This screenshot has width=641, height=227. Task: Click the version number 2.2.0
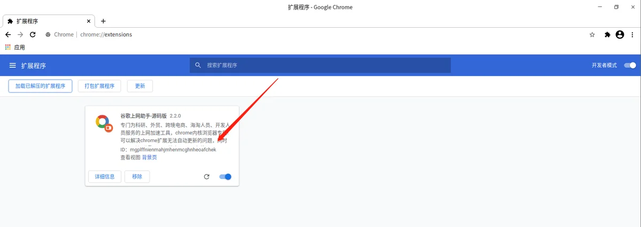(176, 116)
